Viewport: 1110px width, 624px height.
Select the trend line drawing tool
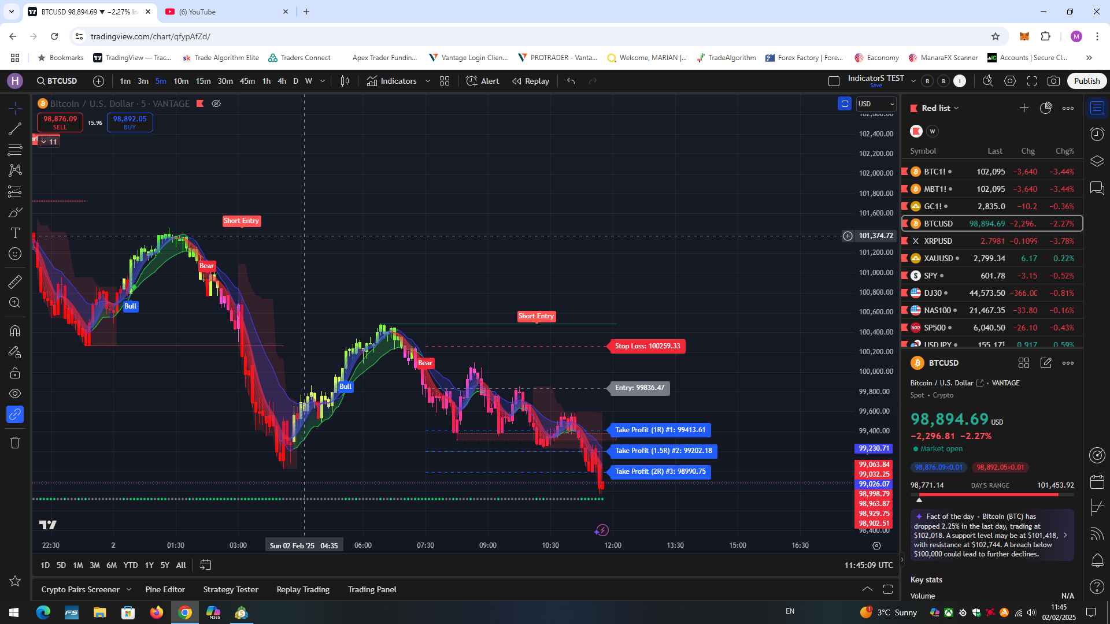point(14,128)
